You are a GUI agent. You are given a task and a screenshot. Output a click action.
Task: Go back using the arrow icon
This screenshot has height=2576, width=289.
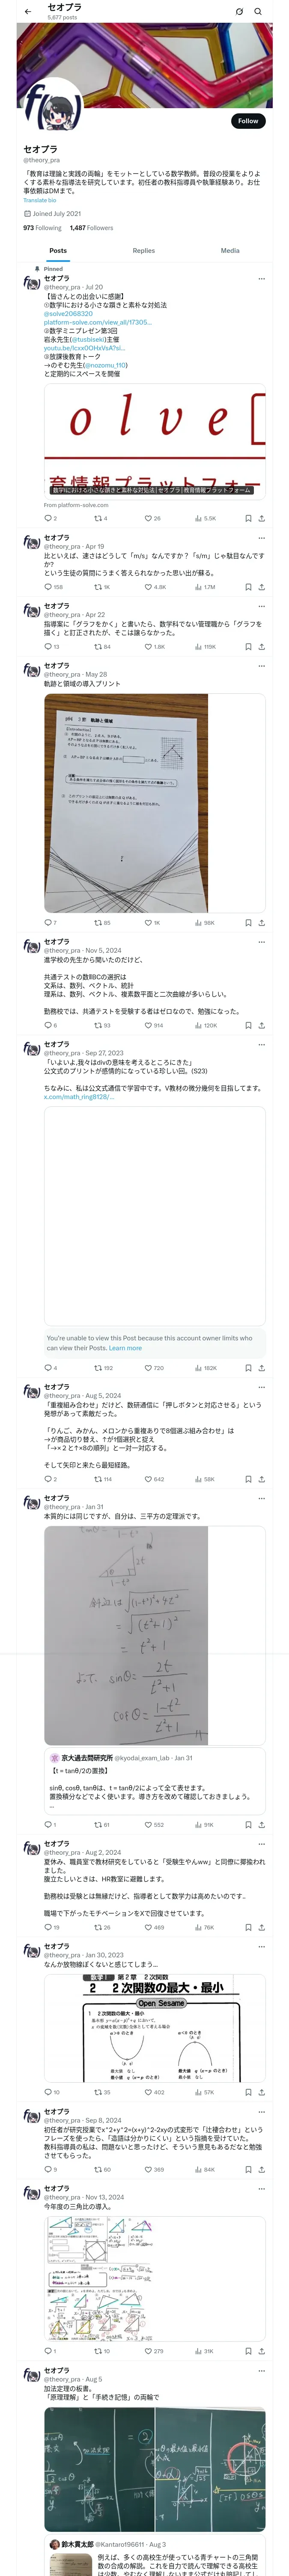(x=28, y=12)
